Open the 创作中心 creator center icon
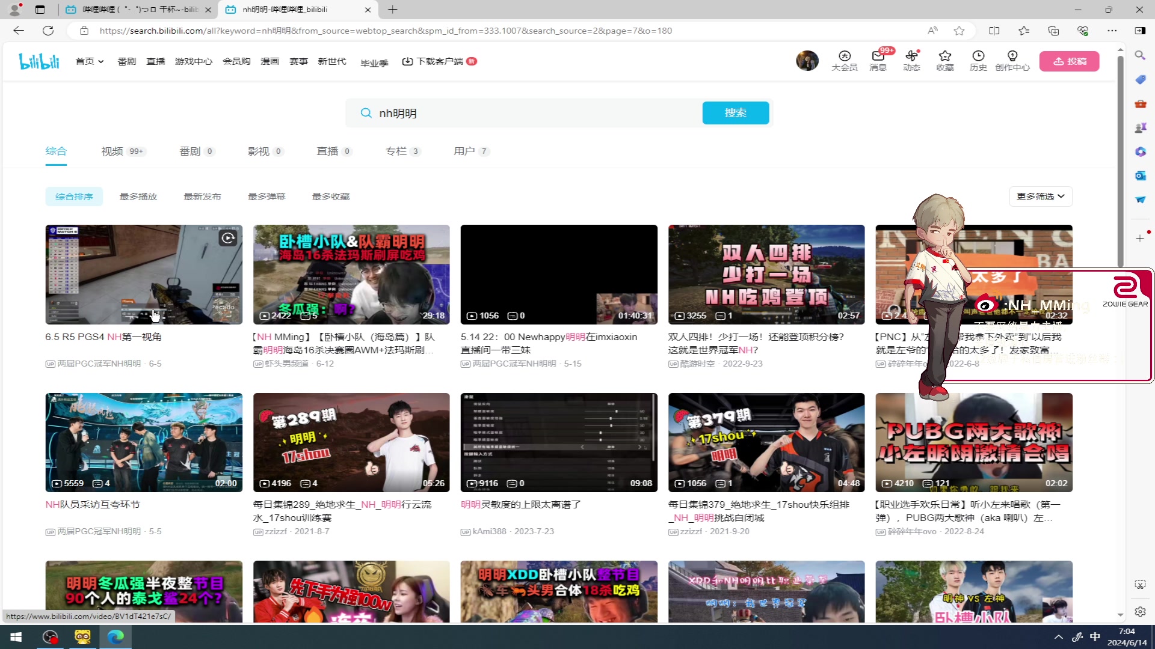1155x649 pixels. tap(1013, 61)
